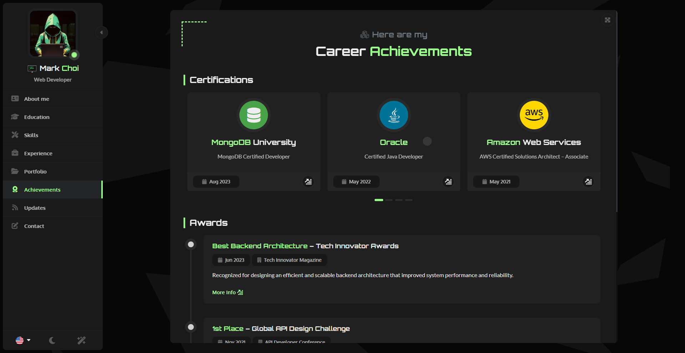Click the Best Backend Architecture award title
Viewport: 685px width, 353px height.
[x=305, y=246]
